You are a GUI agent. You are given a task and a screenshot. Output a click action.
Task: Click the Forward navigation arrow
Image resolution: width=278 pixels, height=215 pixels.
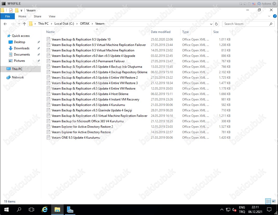tap(13, 24)
